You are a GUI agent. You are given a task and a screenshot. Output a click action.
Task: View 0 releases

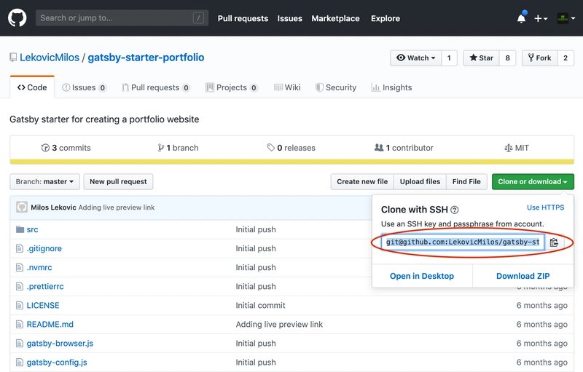[291, 148]
